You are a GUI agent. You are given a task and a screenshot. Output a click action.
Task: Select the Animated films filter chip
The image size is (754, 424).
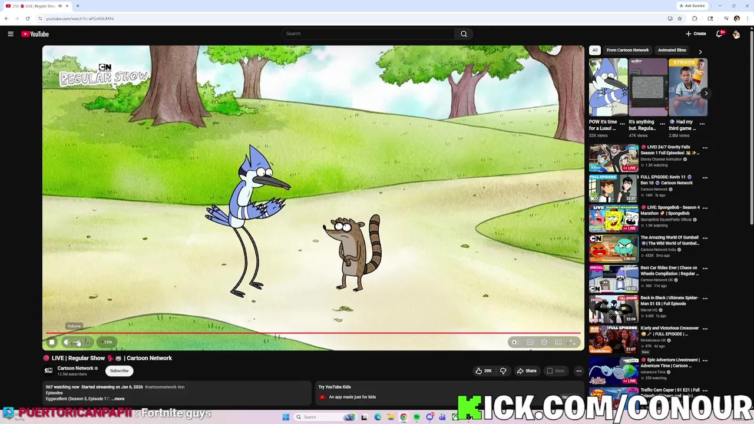click(672, 50)
